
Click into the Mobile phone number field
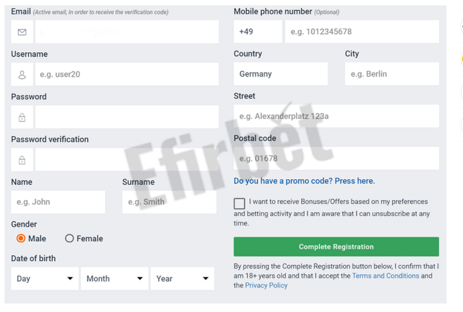point(362,32)
